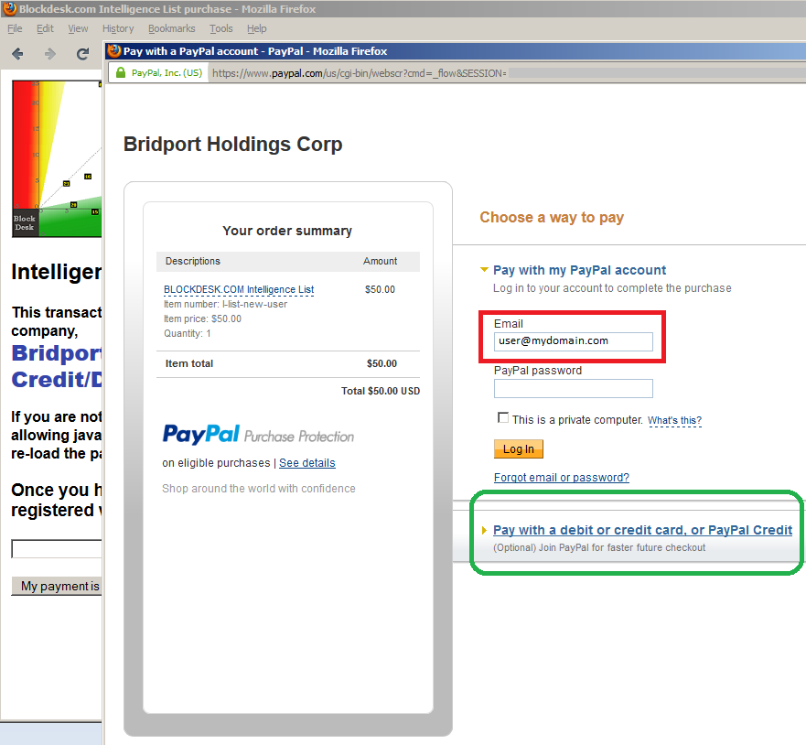Click the Firefox icon in the popup title bar
This screenshot has height=745, width=806.
point(114,51)
